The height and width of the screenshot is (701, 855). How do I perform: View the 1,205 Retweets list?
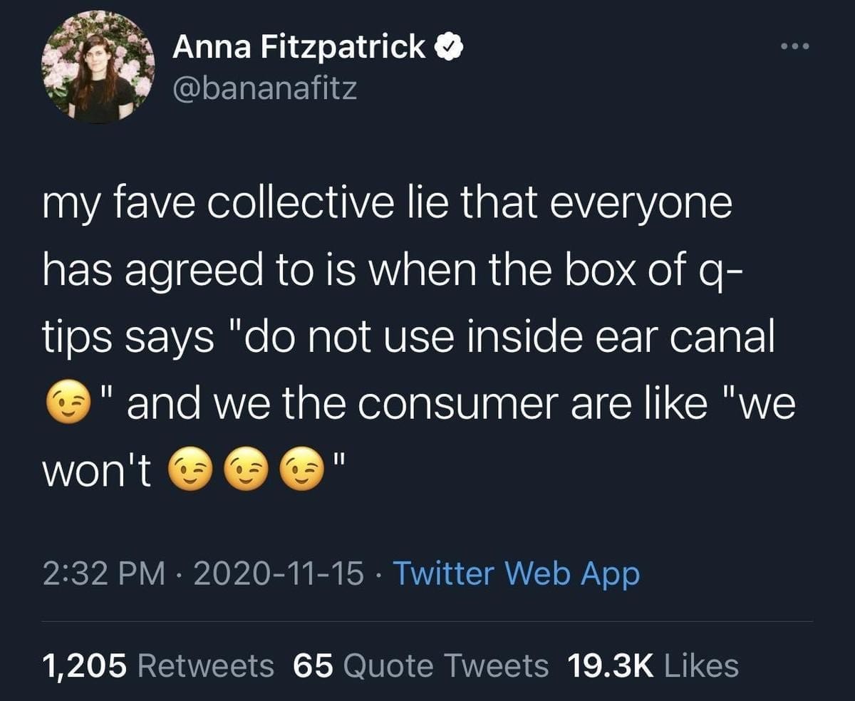[158, 665]
